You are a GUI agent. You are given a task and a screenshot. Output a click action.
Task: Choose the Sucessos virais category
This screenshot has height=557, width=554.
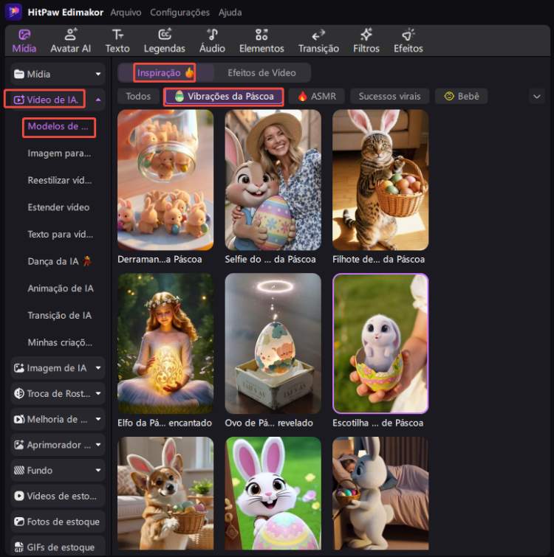coord(389,96)
